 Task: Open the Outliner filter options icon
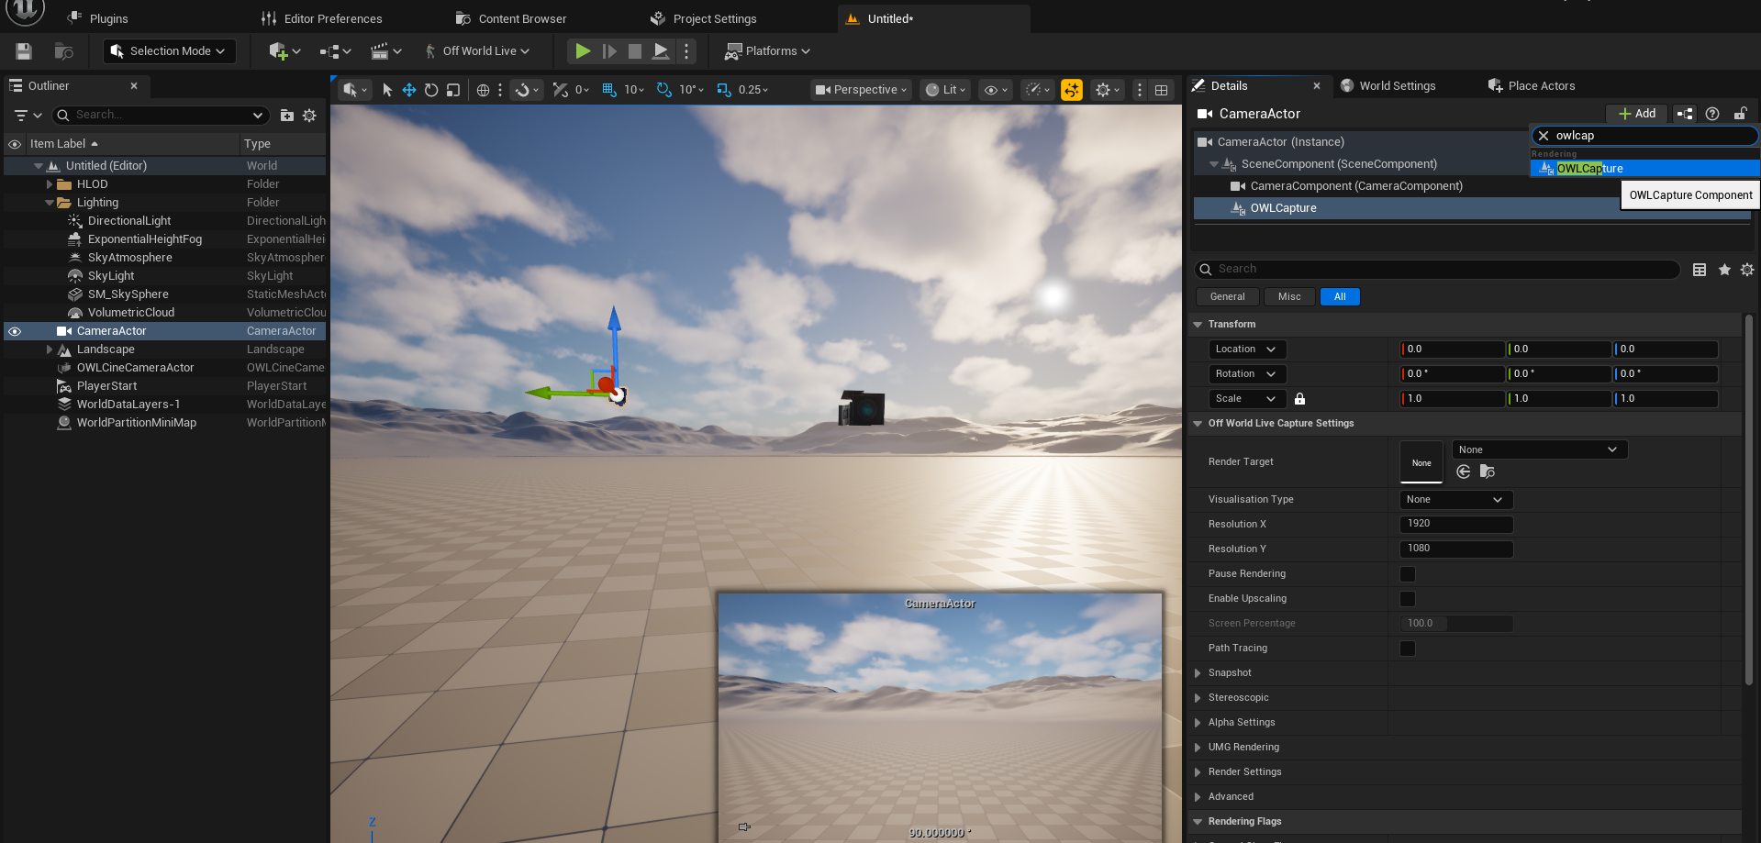tap(28, 115)
